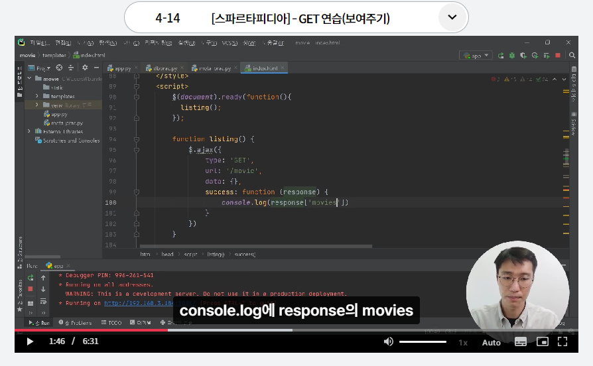Select Scratches and Consoles node

click(67, 141)
